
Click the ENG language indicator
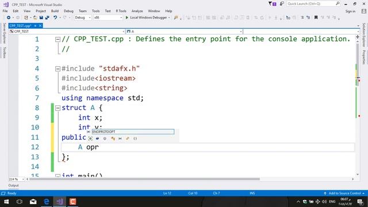pyautogui.click(x=332, y=202)
